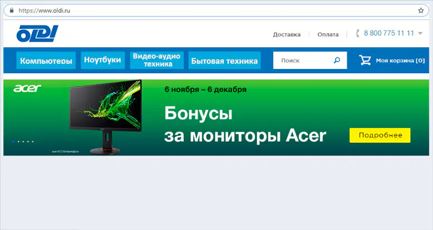Click the Acer logo in banner
Image resolution: width=433 pixels, height=230 pixels.
pyautogui.click(x=27, y=88)
